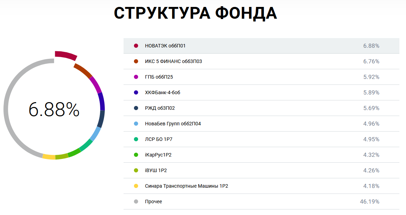
Task: Select the navy РЖД segment on the donut
Action: coord(102,119)
